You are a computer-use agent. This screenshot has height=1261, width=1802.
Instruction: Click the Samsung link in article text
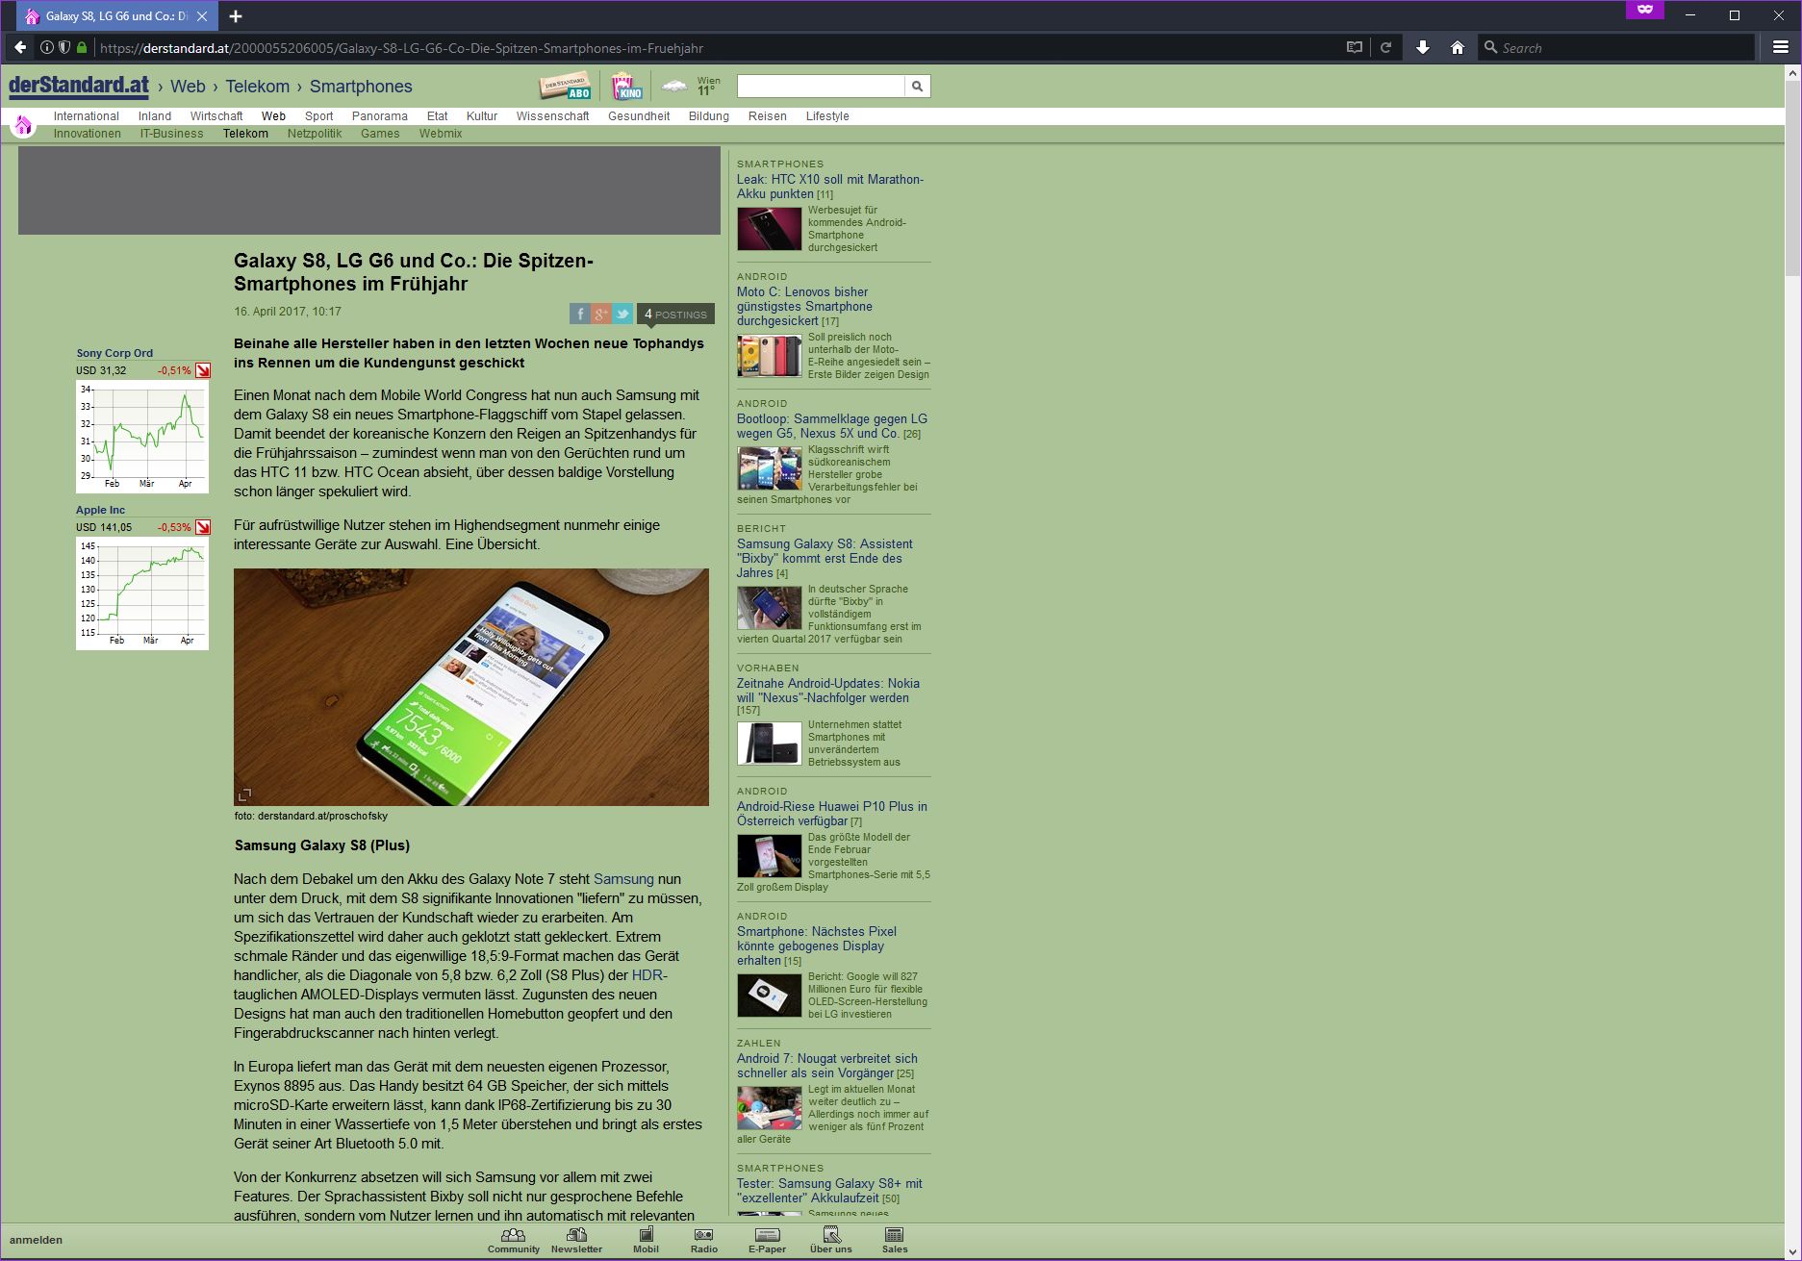coord(623,879)
